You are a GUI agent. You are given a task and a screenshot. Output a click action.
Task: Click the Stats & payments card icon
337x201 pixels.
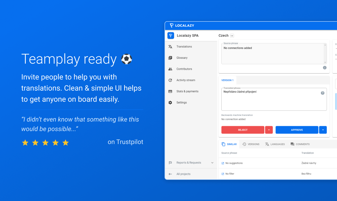point(170,91)
